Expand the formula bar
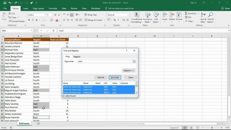The width and height of the screenshot is (231, 130). [x=228, y=31]
